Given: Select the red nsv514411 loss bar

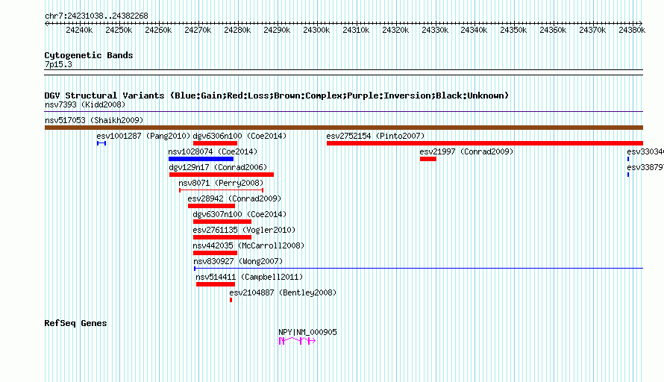Looking at the screenshot, I should coord(216,284).
